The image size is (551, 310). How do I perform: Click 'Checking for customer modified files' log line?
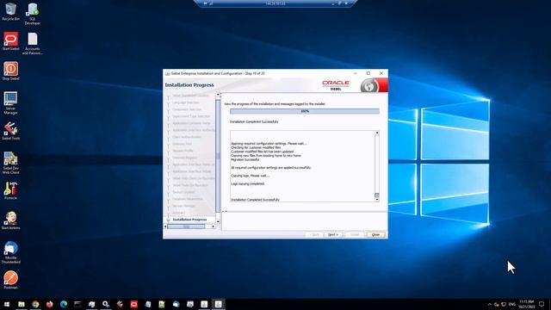(256, 147)
